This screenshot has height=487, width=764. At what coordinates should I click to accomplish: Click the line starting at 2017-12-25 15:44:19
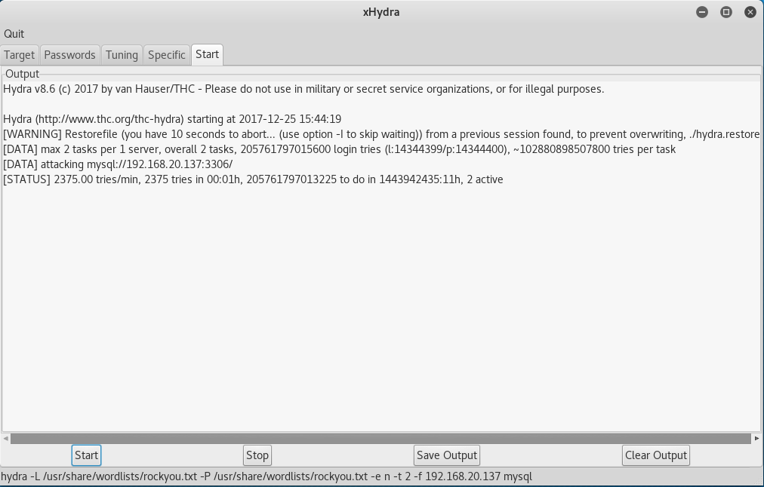pos(172,119)
